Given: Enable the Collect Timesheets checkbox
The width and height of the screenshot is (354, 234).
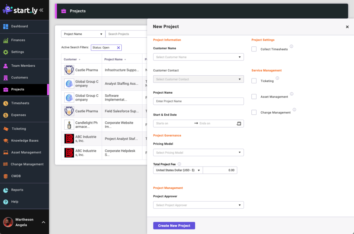Looking at the screenshot, I should 254,49.
